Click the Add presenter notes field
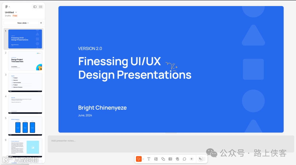Image resolution: width=296 pixels, height=165 pixels. tap(171, 144)
